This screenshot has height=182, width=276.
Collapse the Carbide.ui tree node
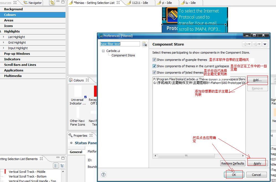click(103, 51)
